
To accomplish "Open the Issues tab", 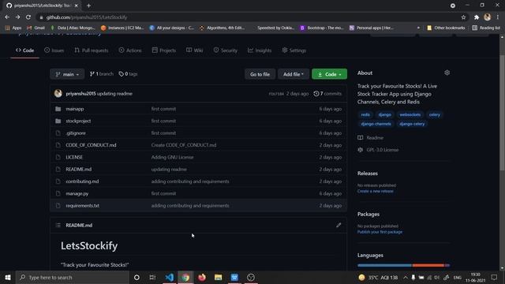I will pos(54,50).
